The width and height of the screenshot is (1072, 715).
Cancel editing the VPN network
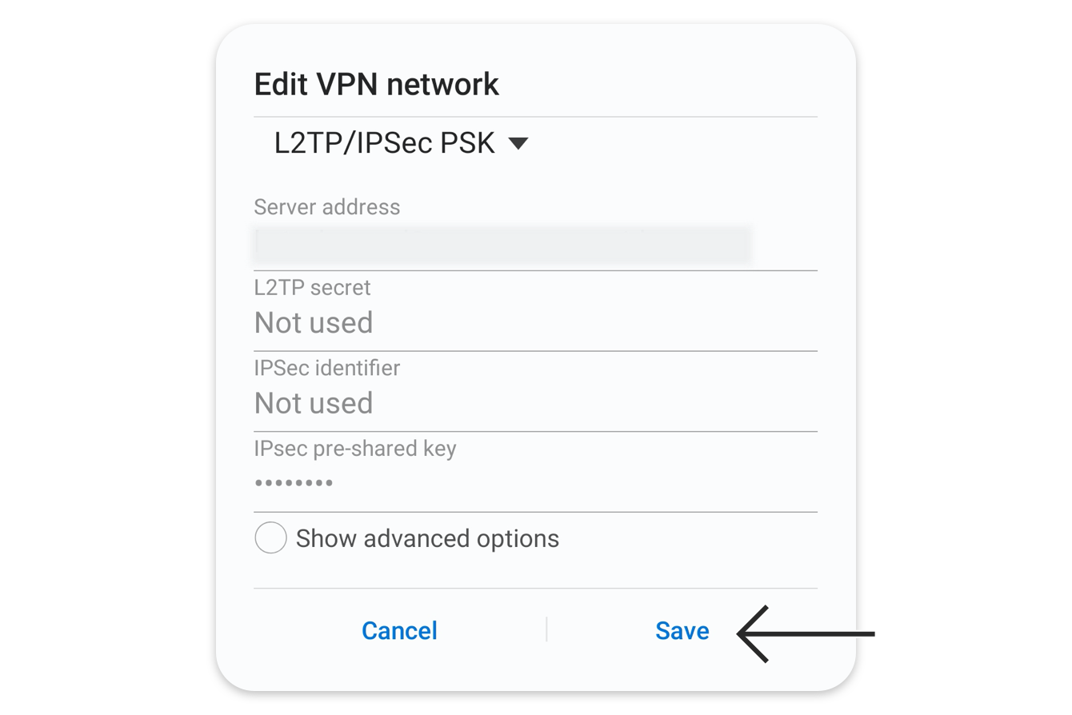click(399, 631)
